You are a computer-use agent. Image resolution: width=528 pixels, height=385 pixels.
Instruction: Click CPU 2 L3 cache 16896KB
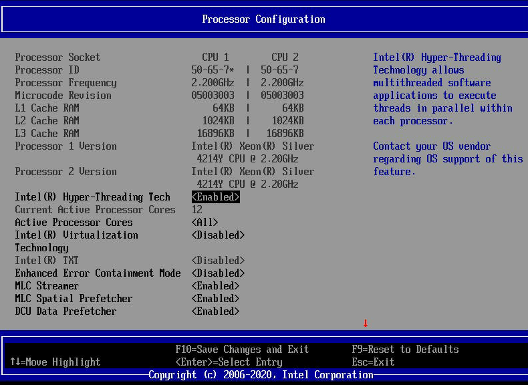(x=285, y=134)
